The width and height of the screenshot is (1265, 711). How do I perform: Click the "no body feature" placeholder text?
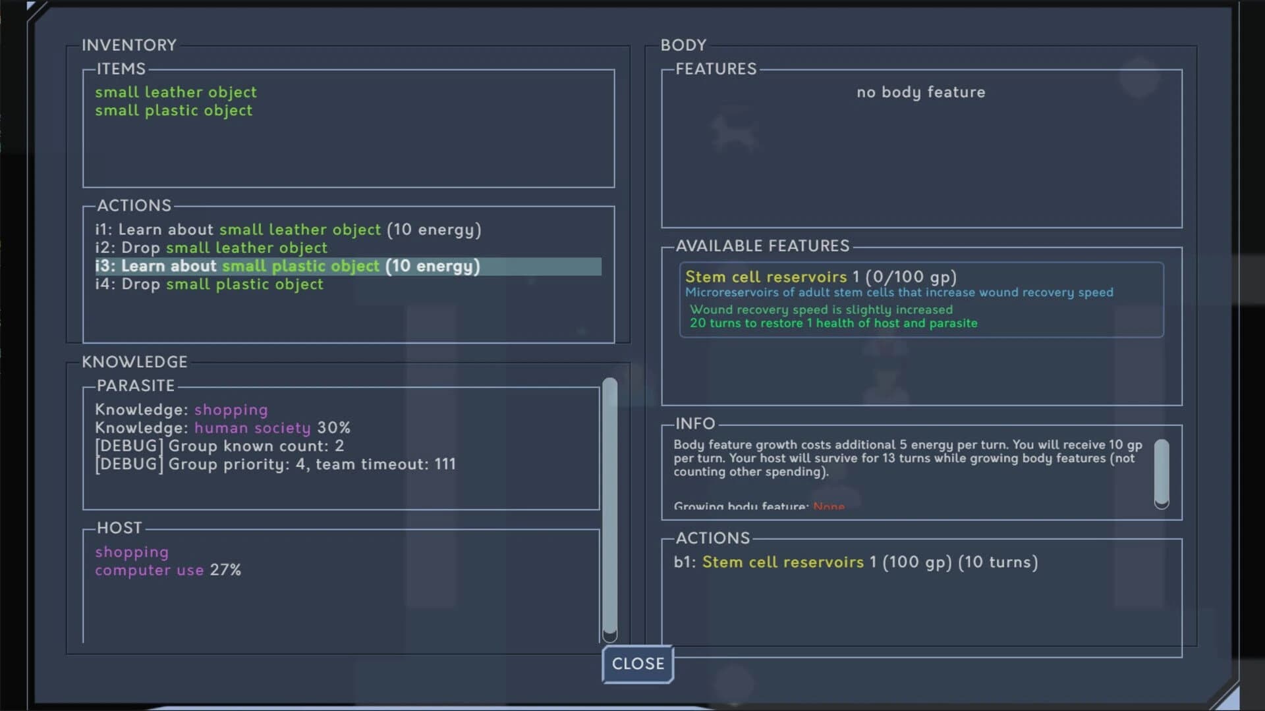tap(920, 92)
